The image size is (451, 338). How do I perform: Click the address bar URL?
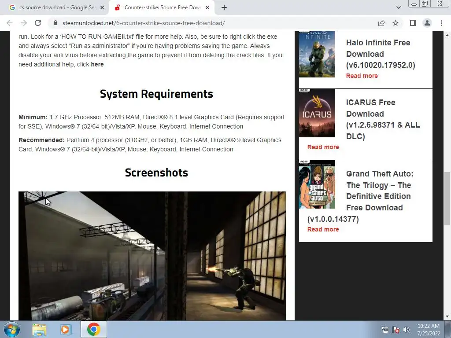(144, 23)
